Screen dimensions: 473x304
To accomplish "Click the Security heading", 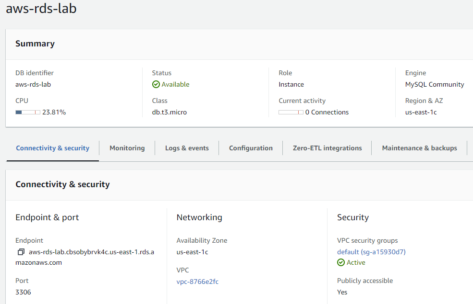I will point(353,217).
